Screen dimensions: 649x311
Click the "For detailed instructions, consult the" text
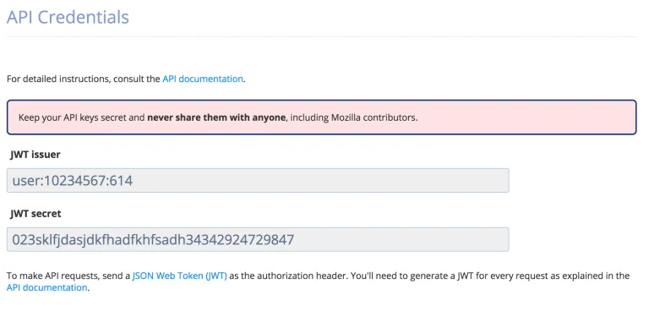coord(83,79)
